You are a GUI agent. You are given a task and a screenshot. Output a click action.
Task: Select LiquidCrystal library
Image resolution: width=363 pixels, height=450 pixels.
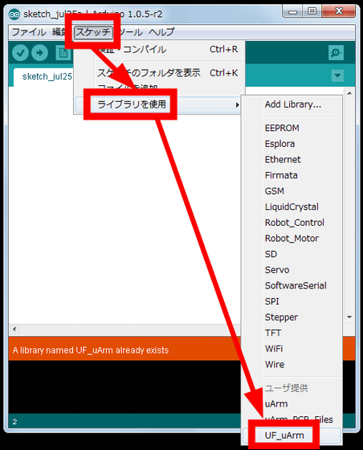(292, 207)
